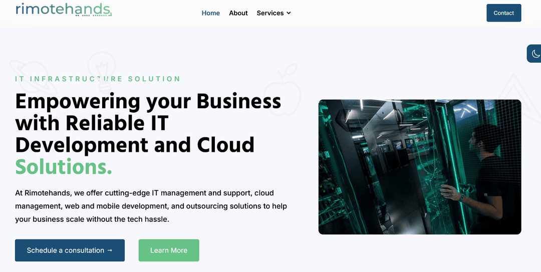This screenshot has height=272, width=541.
Task: Open the Services menu item
Action: click(270, 13)
